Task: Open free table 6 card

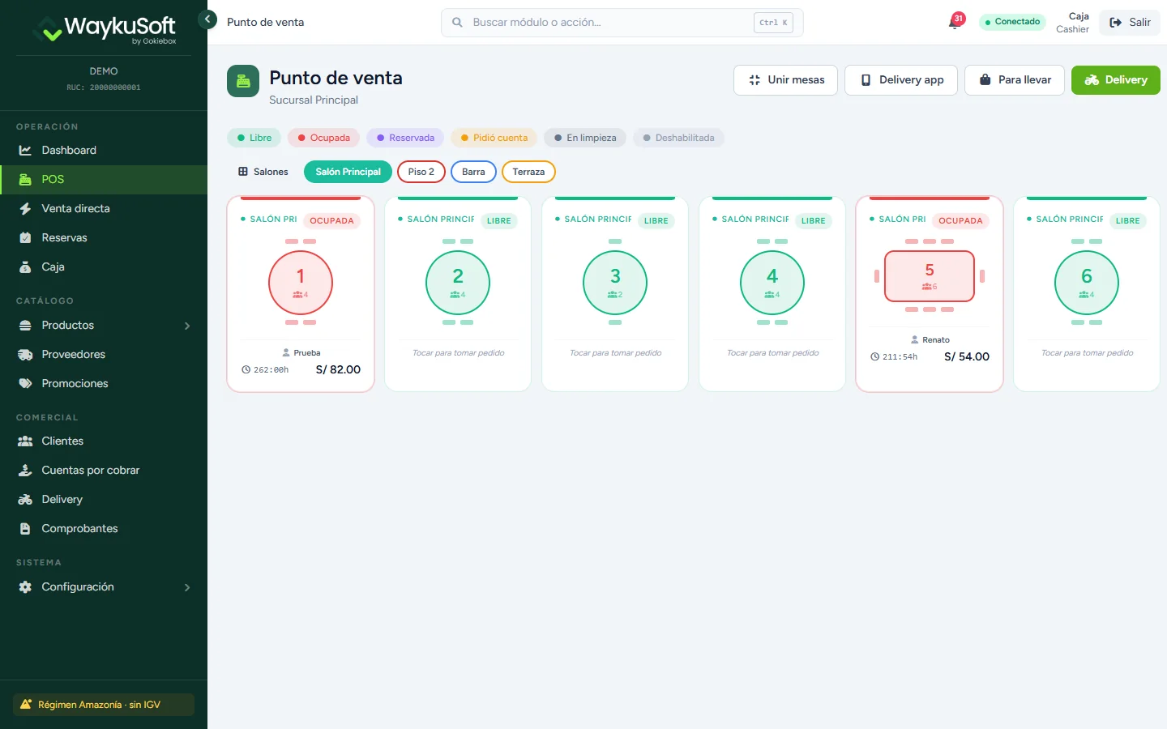Action: 1087,294
